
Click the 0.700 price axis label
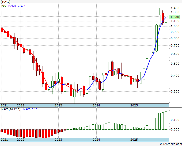[175, 45]
